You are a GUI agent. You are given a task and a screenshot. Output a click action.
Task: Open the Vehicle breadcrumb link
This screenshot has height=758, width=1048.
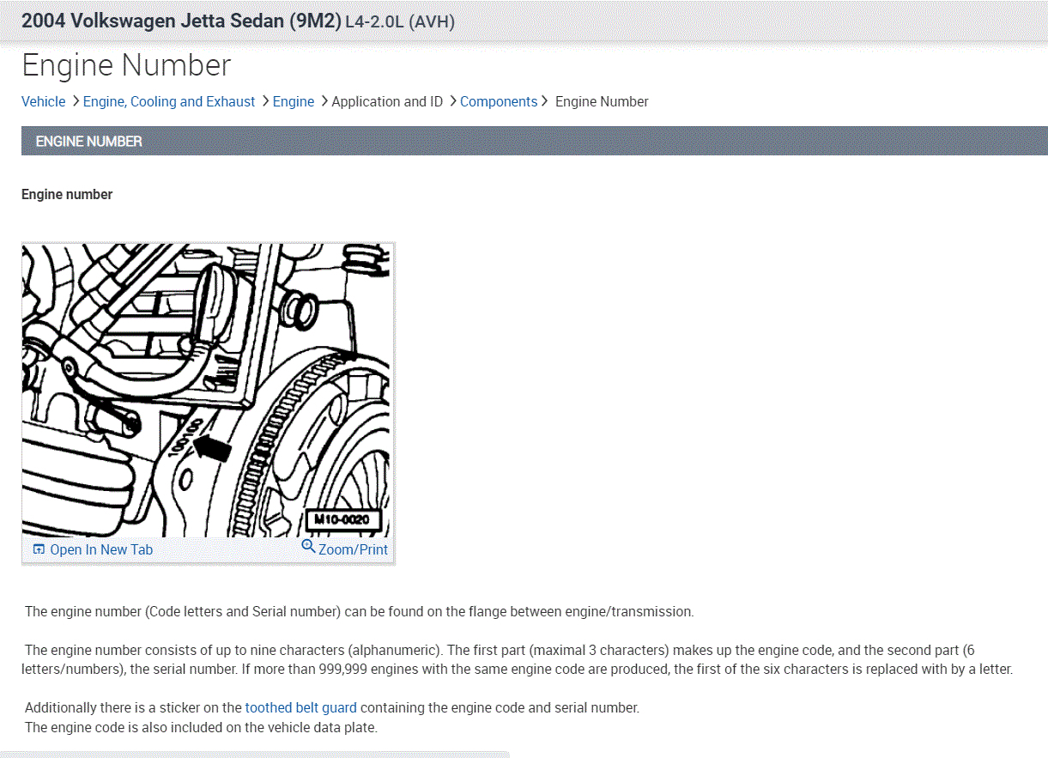(43, 101)
